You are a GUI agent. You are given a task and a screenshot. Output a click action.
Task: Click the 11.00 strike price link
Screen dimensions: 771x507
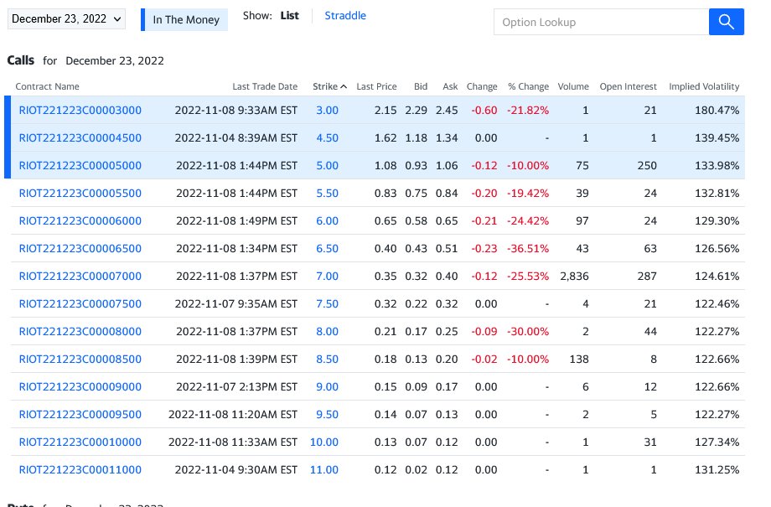pyautogui.click(x=324, y=469)
